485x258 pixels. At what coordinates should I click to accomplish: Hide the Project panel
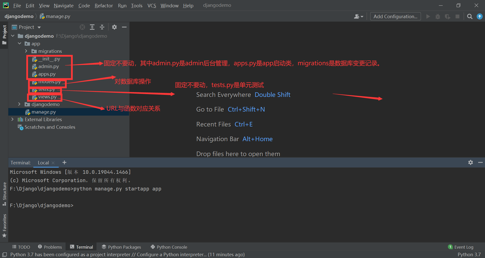(x=124, y=27)
